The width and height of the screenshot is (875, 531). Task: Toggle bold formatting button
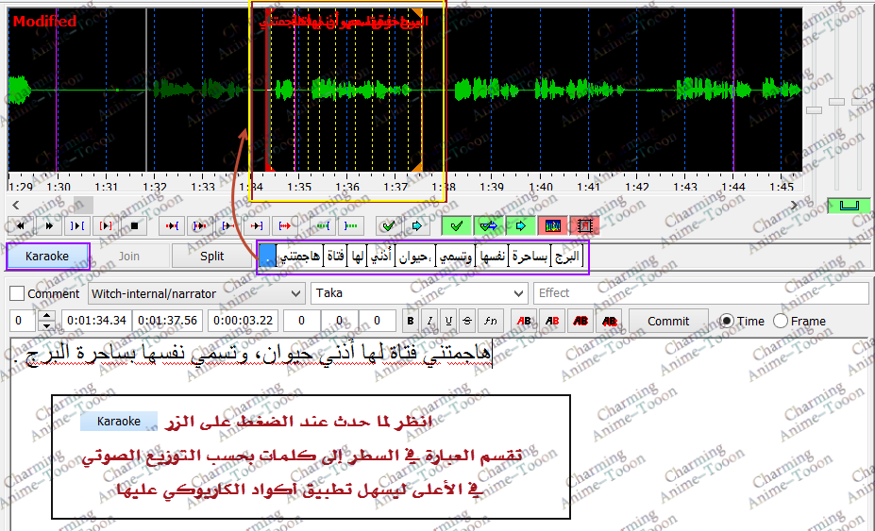pos(411,321)
